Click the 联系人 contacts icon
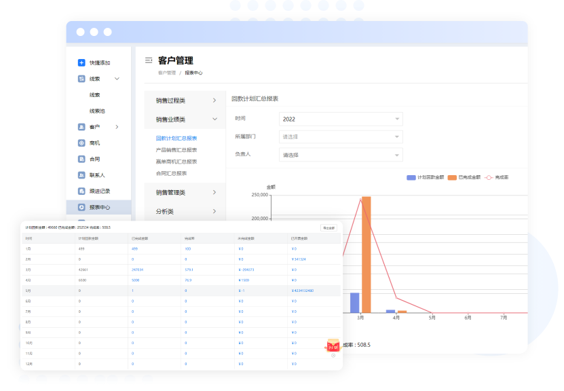The width and height of the screenshot is (564, 391). pyautogui.click(x=81, y=175)
